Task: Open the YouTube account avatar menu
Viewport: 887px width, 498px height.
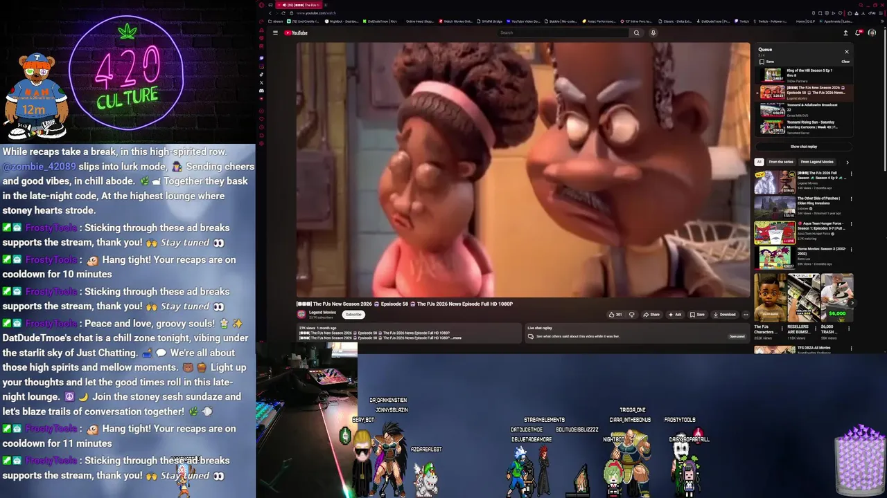Action: point(872,33)
